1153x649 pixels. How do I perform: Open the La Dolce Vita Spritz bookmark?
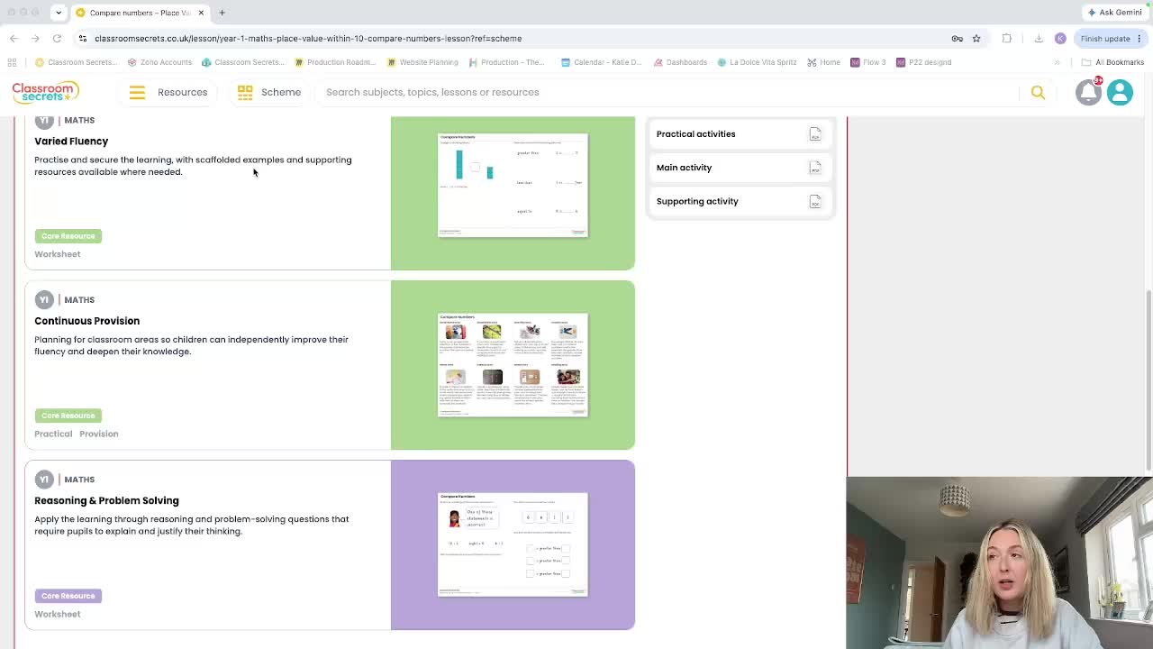757,62
